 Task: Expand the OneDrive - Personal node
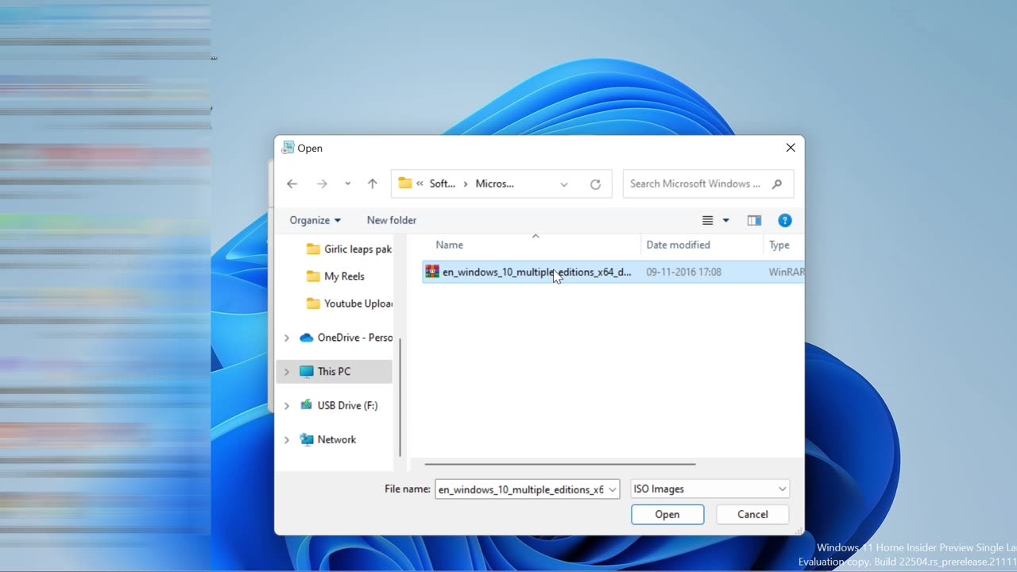(287, 338)
